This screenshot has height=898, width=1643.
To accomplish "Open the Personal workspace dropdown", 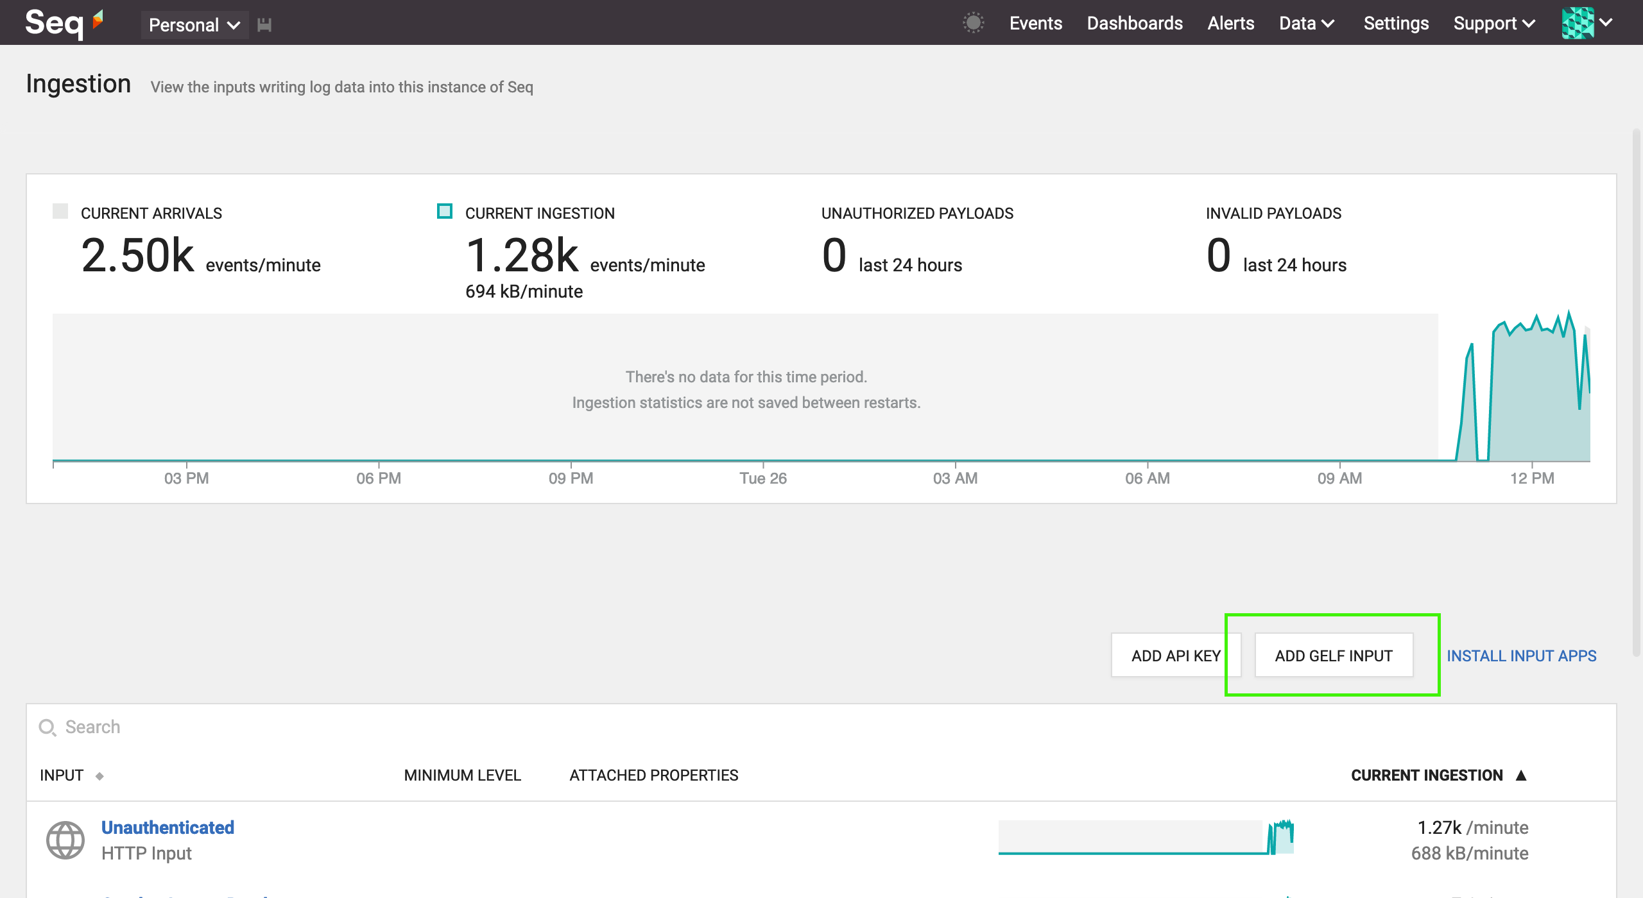I will [194, 25].
